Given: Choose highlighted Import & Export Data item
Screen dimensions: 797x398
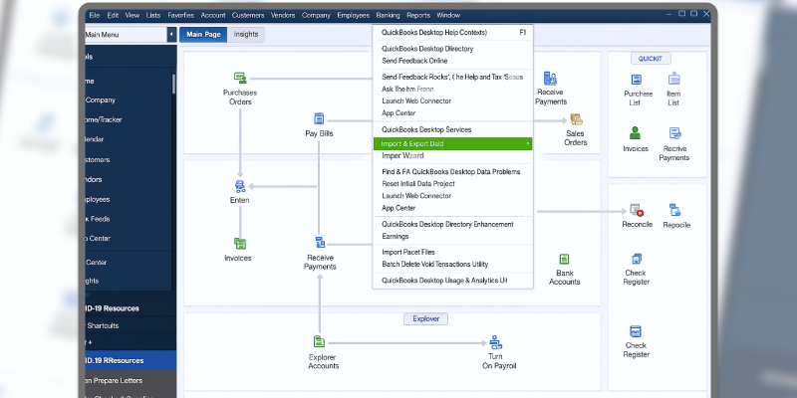Looking at the screenshot, I should tap(453, 144).
